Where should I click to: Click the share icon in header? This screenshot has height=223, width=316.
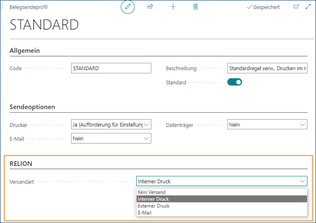150,7
